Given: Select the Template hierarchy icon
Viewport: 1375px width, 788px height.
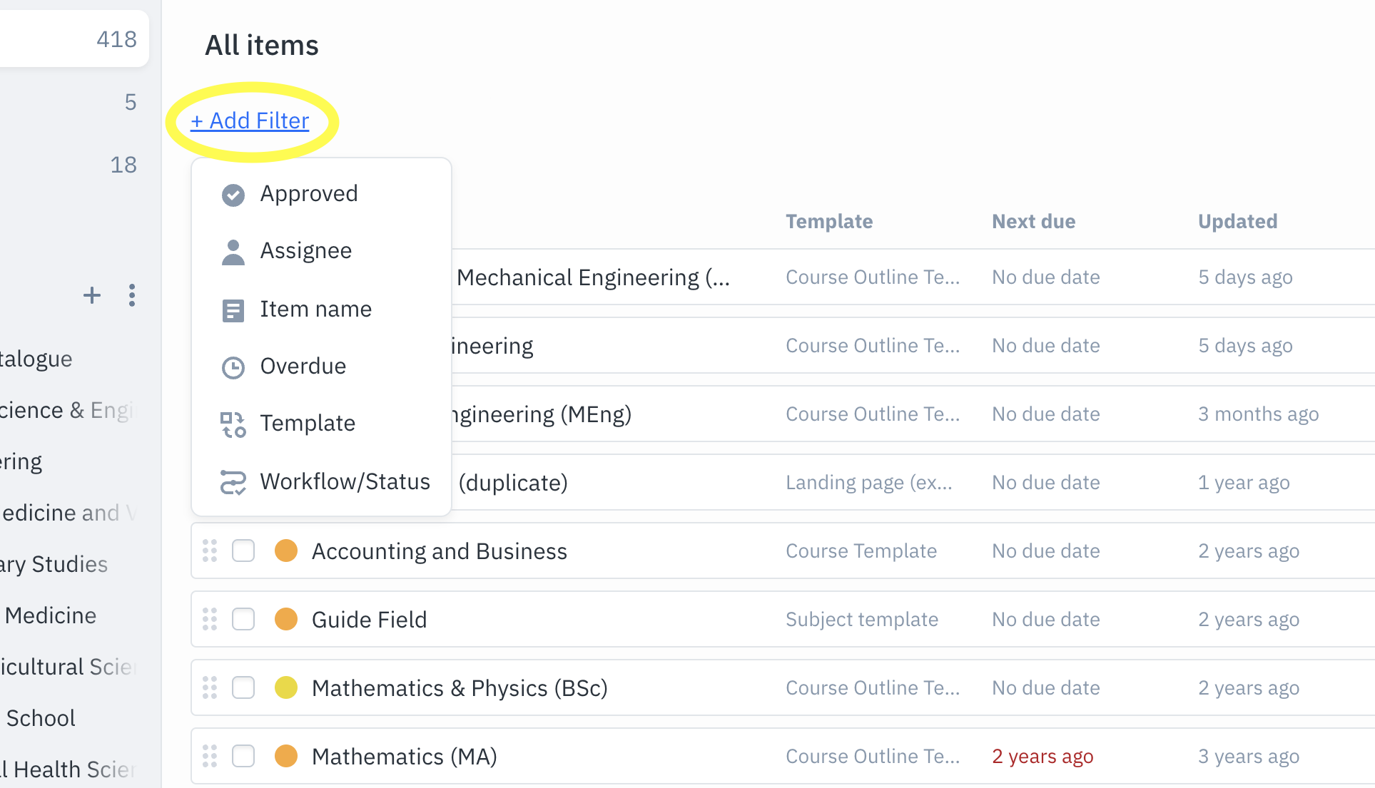Looking at the screenshot, I should click(x=233, y=424).
